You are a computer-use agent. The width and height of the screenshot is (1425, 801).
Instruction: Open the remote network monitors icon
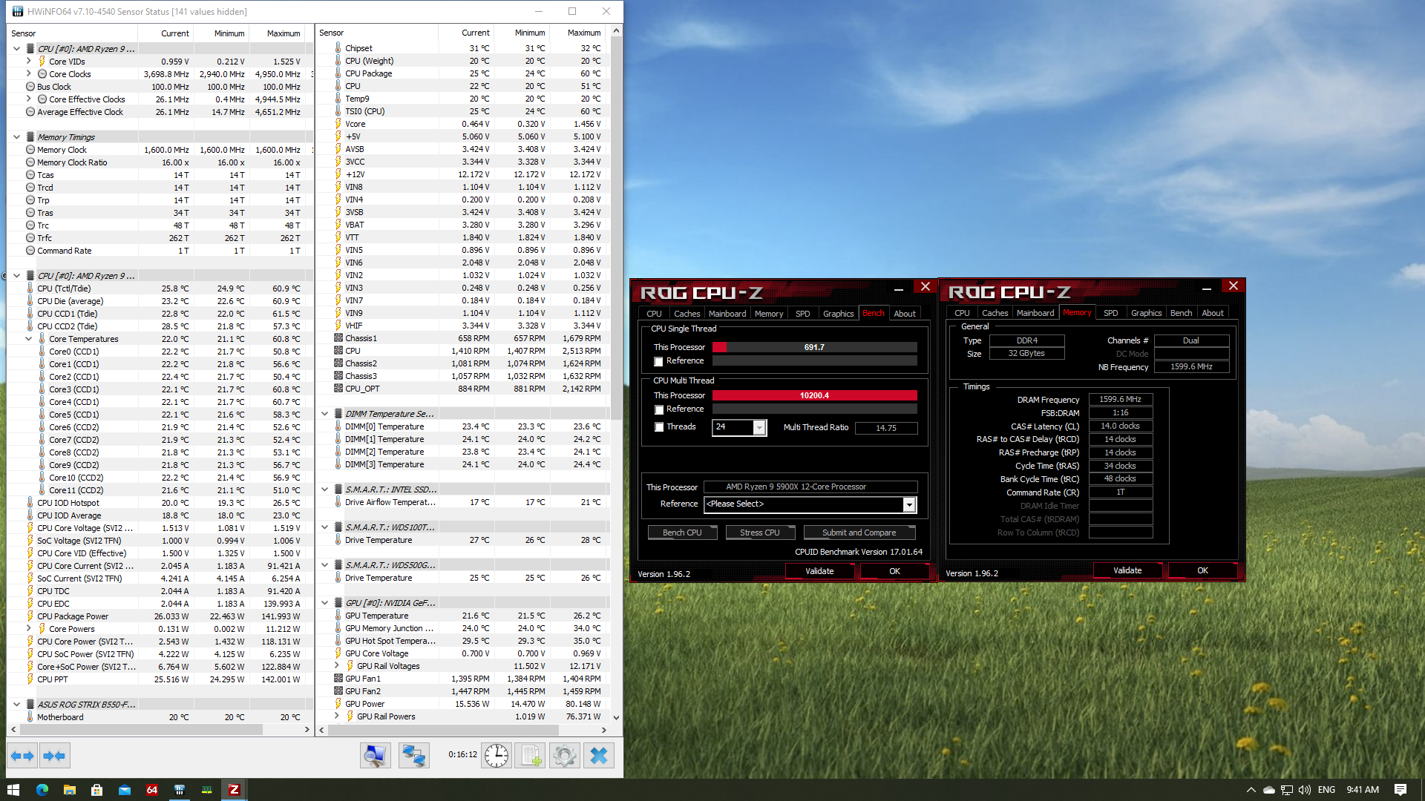click(413, 756)
